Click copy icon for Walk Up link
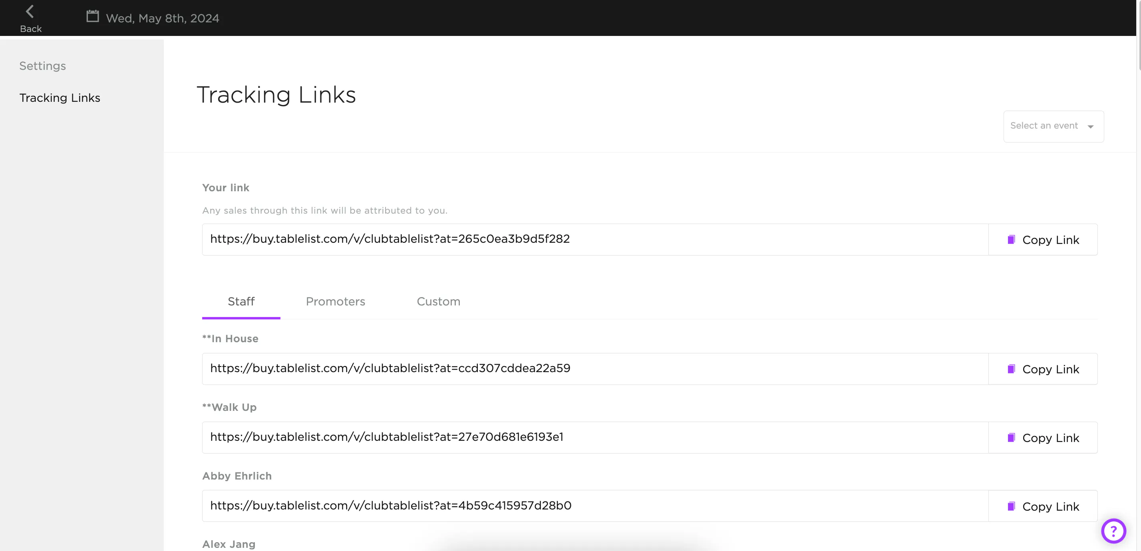Viewport: 1141px width, 551px height. coord(1011,438)
